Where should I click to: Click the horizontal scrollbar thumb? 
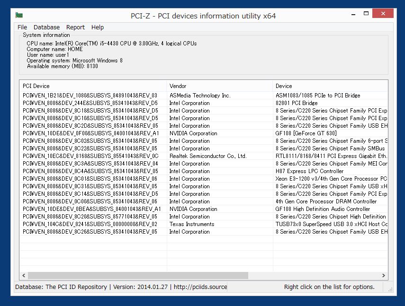[138, 275]
